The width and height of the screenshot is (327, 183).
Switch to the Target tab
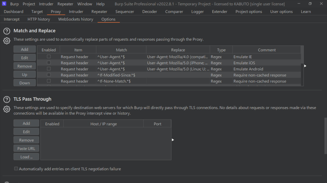[37, 12]
